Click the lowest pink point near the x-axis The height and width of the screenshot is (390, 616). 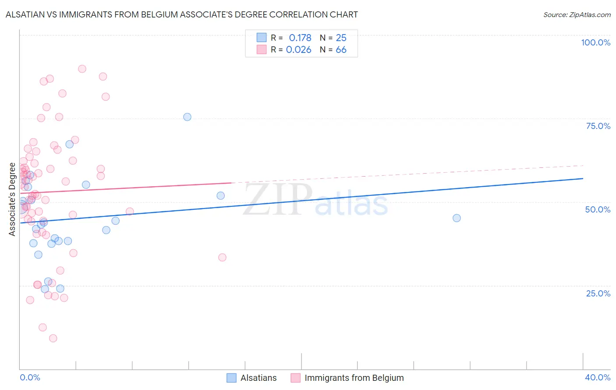[53, 338]
